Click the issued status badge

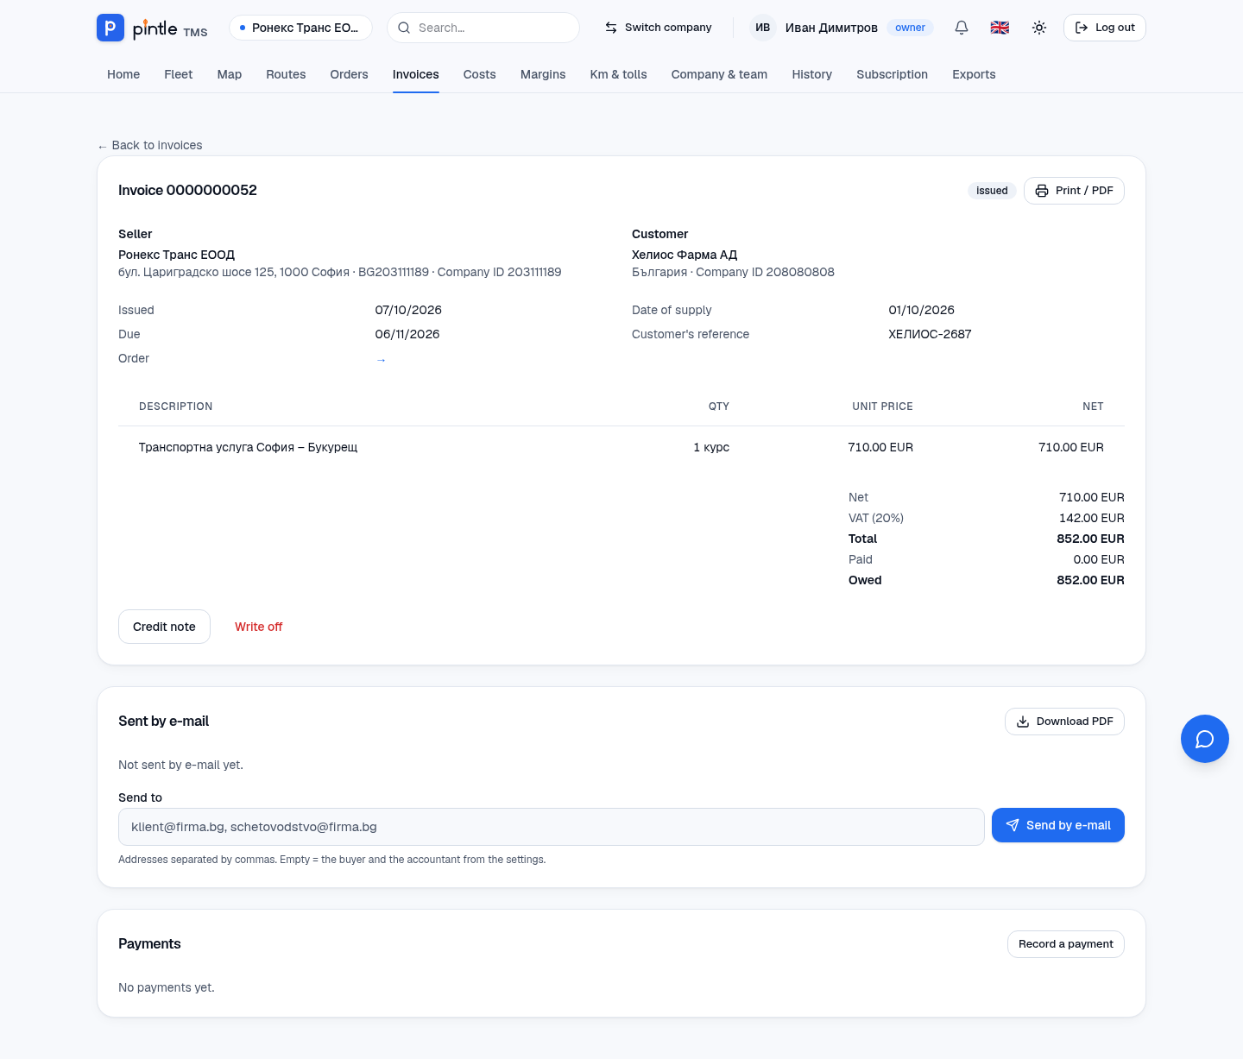pos(992,191)
